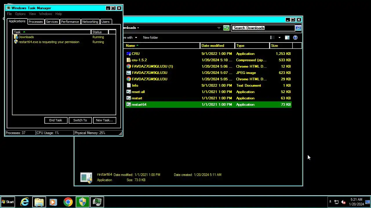Screen dimensions: 371x208
Task: Open the address bar history dropdown
Action: tap(219, 28)
